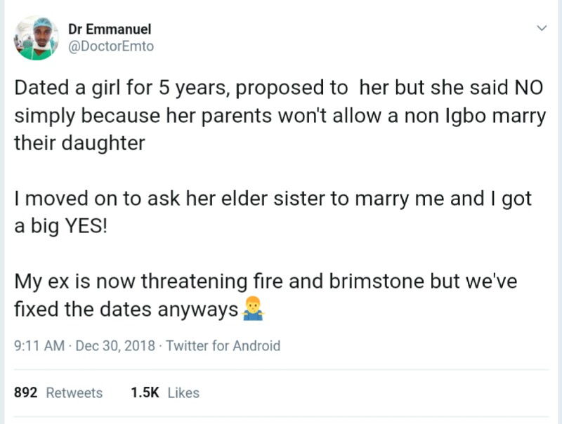Image resolution: width=562 pixels, height=424 pixels.
Task: Click the shrugging man emoji
Action: coord(252,310)
